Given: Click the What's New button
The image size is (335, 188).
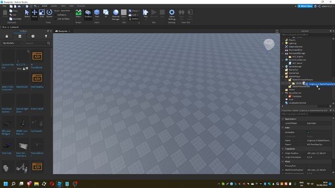Looking at the screenshot, I should click(x=305, y=6).
